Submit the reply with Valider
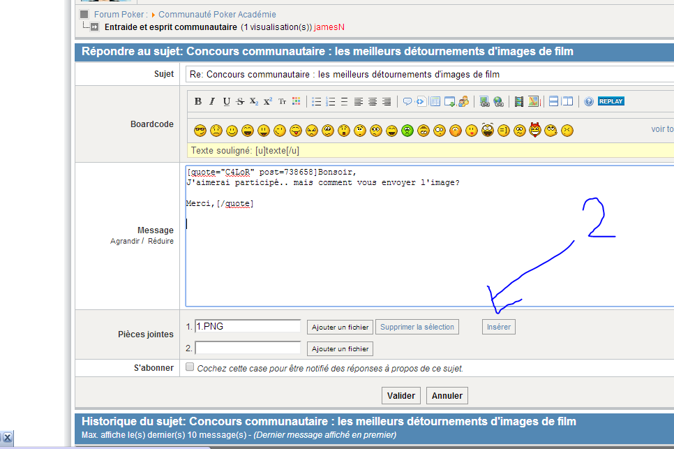Screen dimensions: 674x449 coord(401,396)
